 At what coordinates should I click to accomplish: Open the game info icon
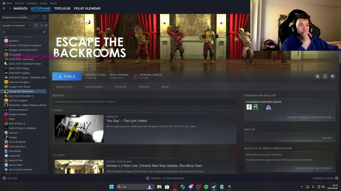325,76
